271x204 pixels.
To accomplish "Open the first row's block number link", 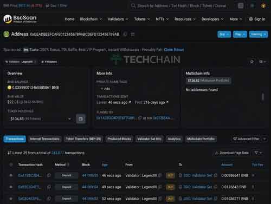I will [90, 175].
